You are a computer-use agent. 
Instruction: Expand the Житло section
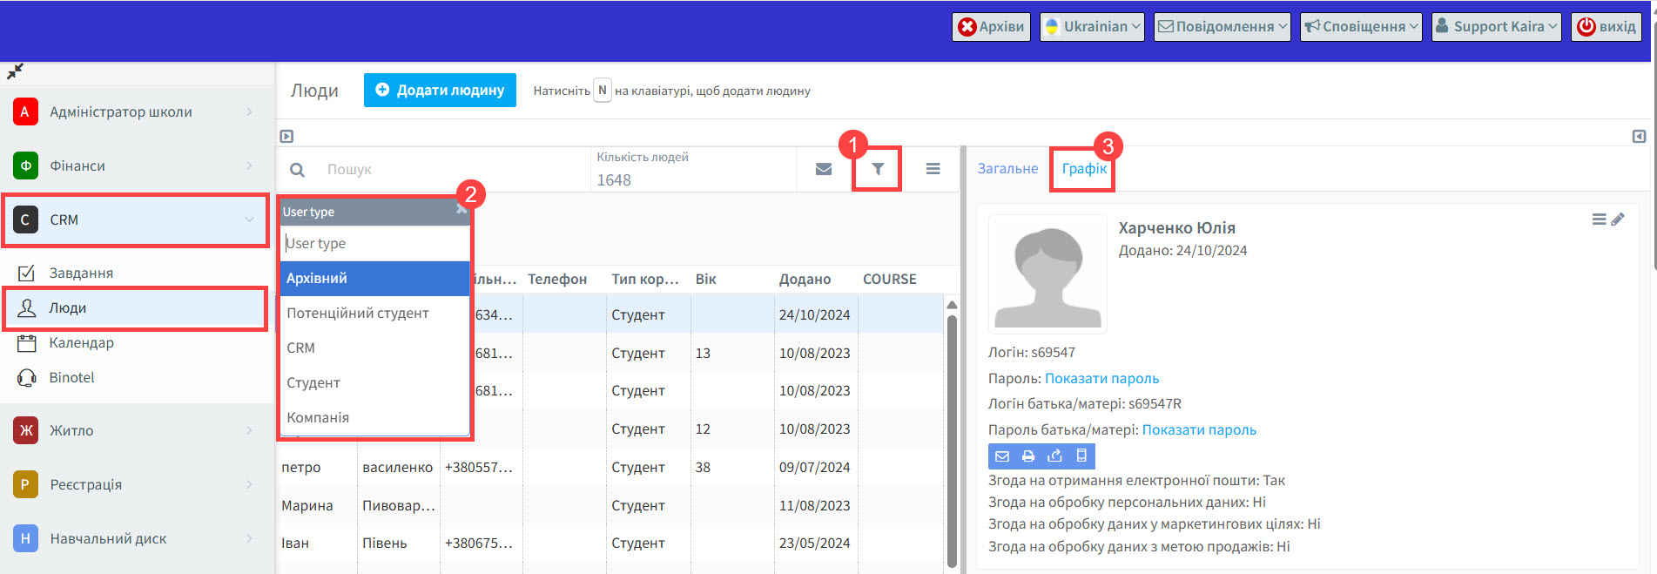pyautogui.click(x=249, y=430)
